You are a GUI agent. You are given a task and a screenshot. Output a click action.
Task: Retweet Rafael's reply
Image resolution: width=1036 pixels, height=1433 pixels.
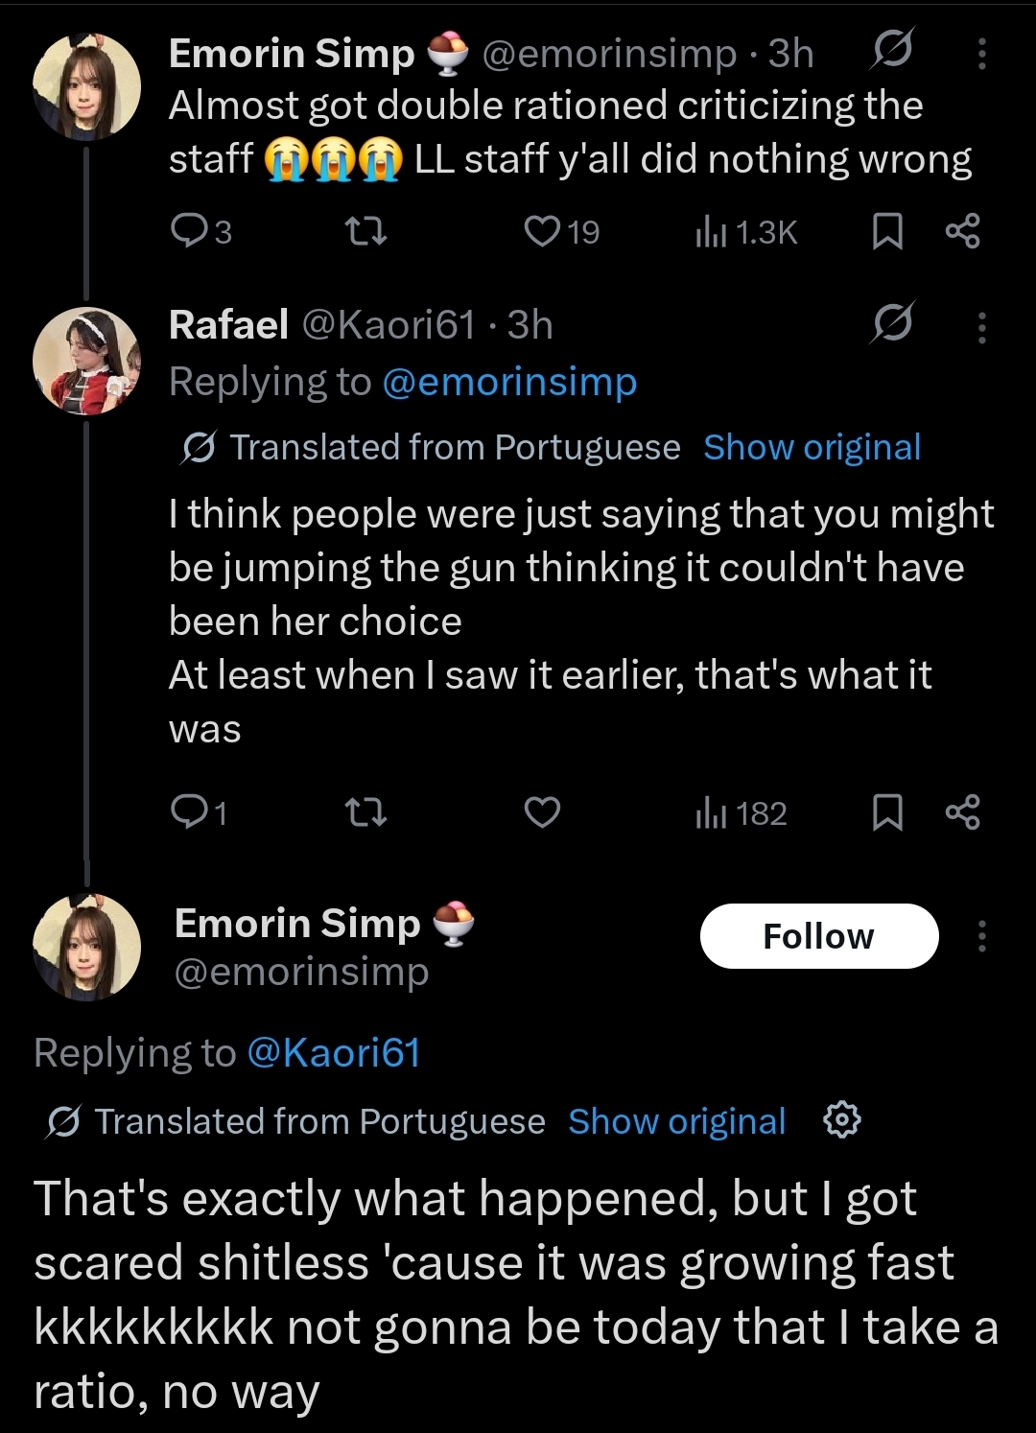[x=365, y=813]
